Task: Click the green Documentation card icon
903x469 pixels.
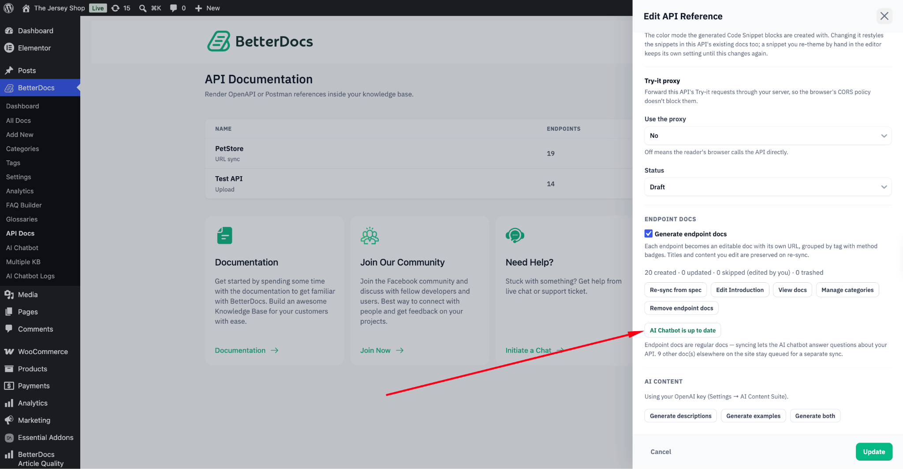Action: pos(224,236)
